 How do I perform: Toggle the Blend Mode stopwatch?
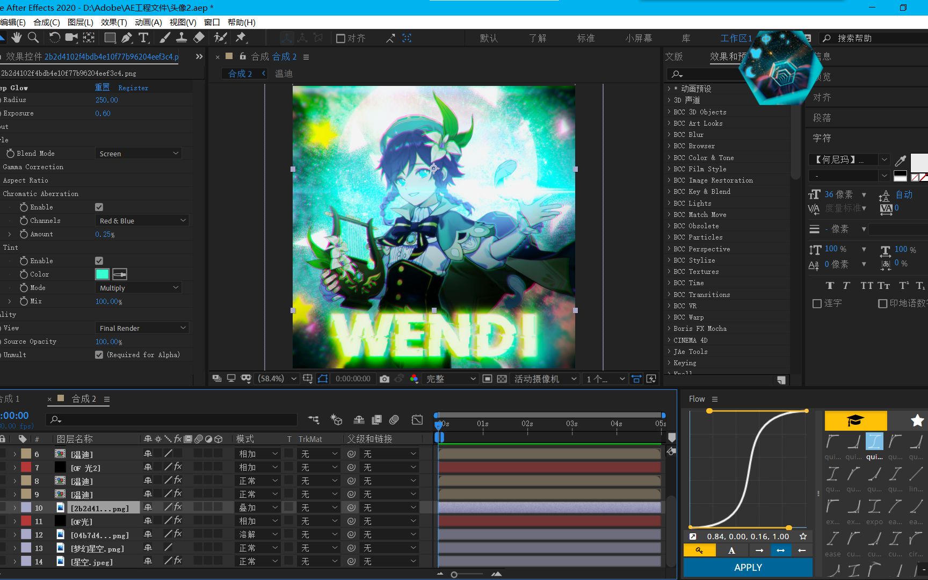(10, 153)
